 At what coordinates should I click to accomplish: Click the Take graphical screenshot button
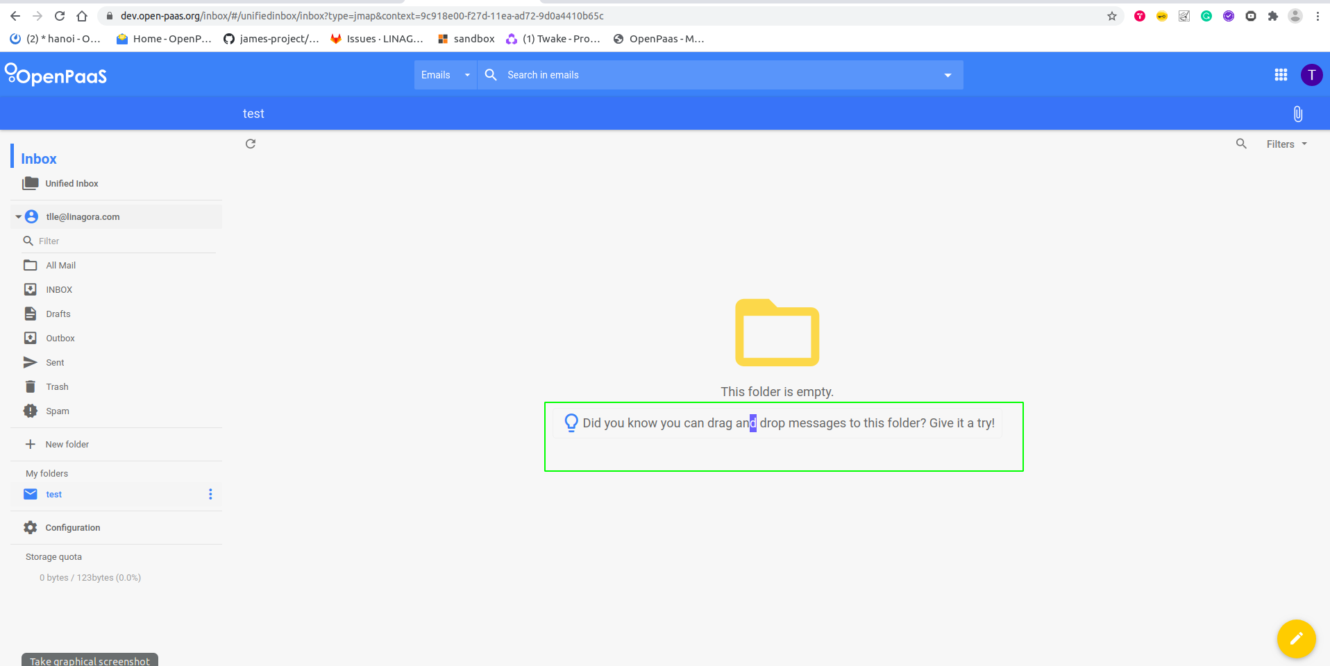89,660
